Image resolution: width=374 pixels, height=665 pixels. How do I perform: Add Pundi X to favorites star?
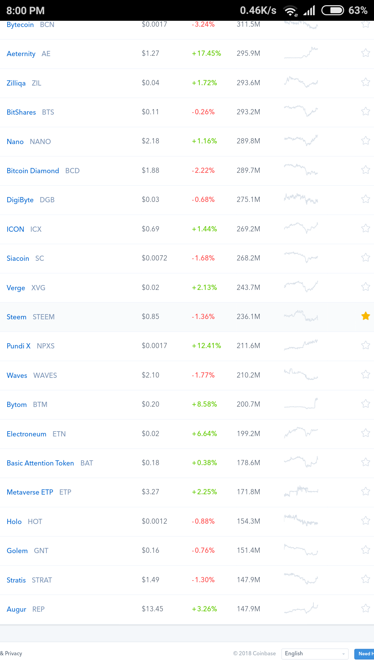click(x=365, y=345)
